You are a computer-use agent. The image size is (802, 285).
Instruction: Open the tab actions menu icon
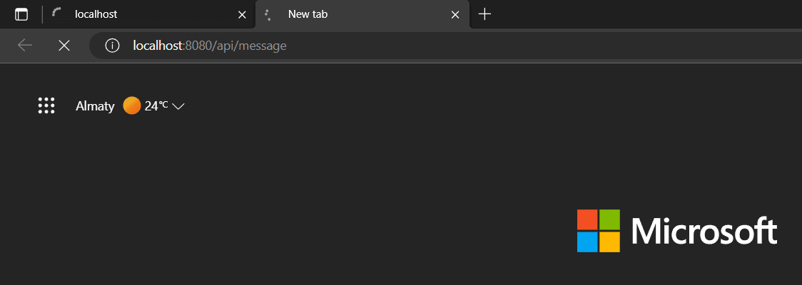point(21,14)
